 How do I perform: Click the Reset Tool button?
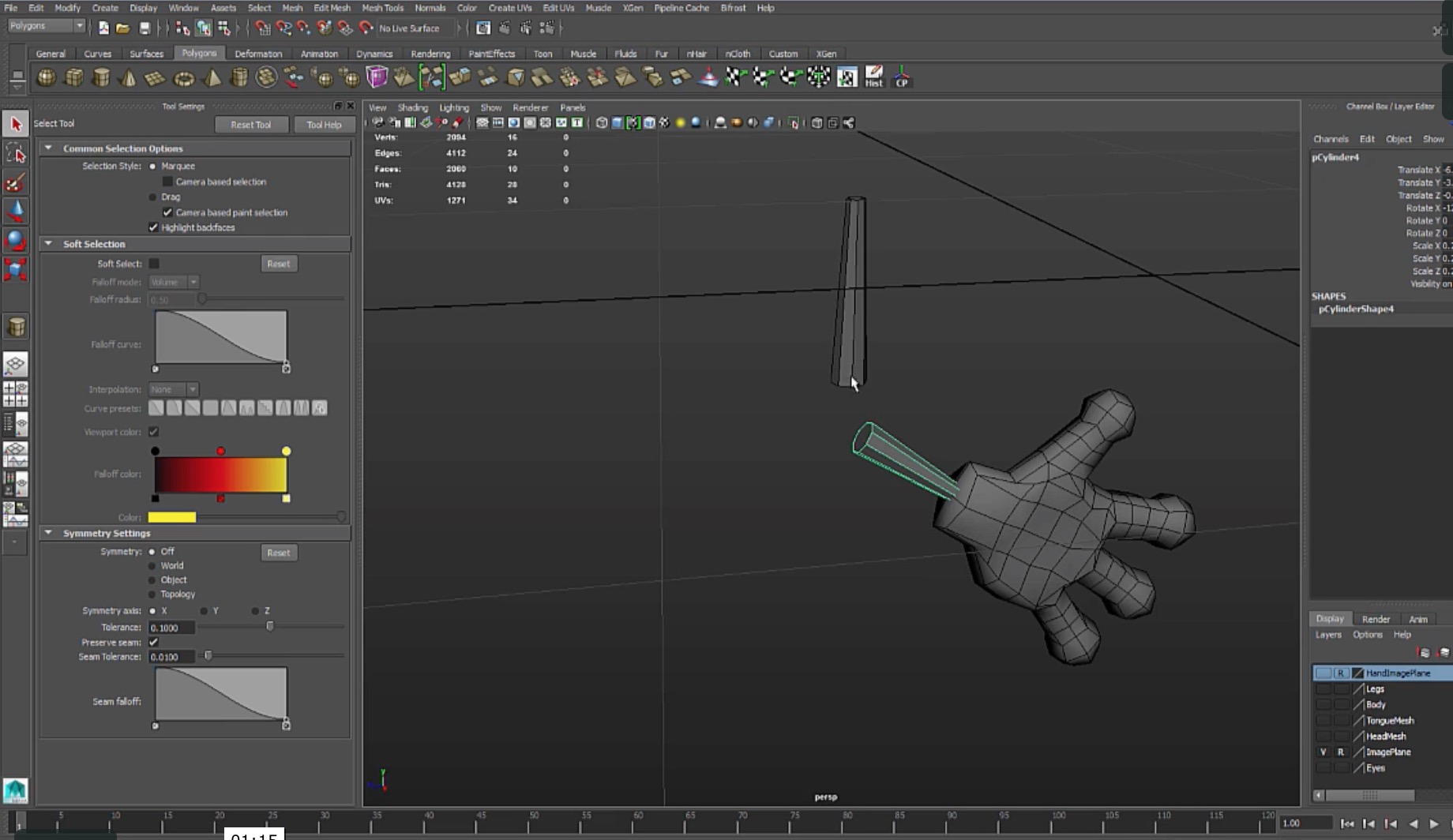pos(252,124)
